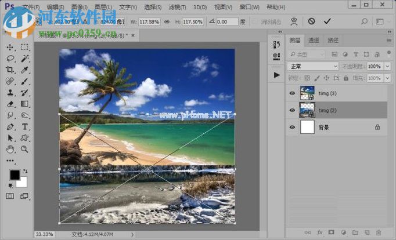Viewport: 396px width, 240px height.
Task: Hide the timg (3) layer
Action: coord(292,93)
